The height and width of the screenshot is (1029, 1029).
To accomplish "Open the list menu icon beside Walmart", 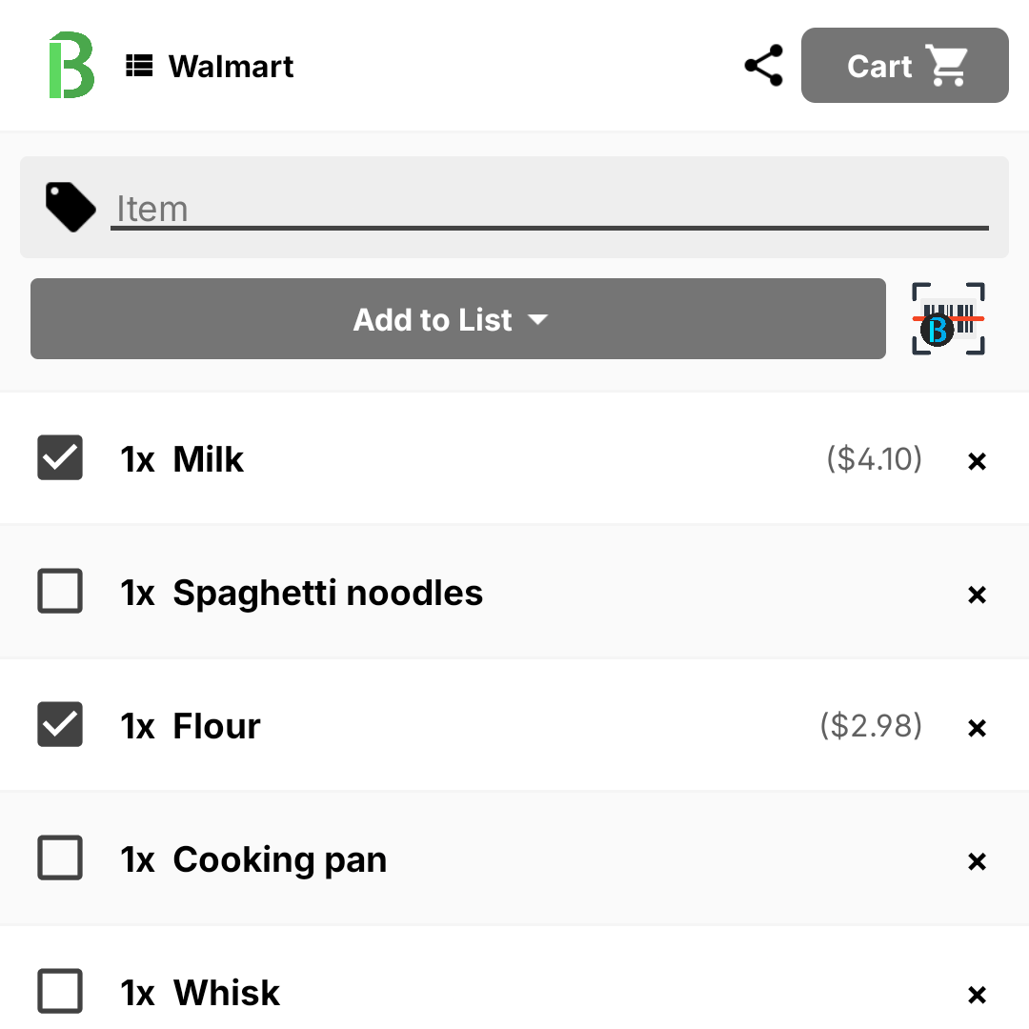I will (x=139, y=66).
